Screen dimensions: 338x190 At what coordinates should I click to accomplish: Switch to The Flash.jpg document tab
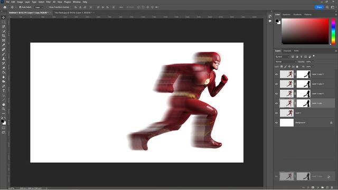coord(73,13)
